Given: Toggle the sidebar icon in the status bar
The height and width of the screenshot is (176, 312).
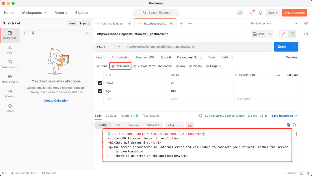Looking at the screenshot, I should coord(4,173).
